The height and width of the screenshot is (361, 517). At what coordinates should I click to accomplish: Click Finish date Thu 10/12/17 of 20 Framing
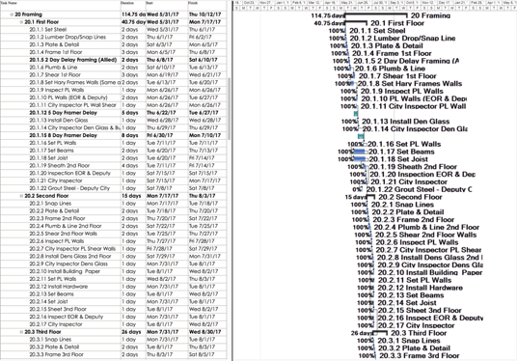coord(204,14)
